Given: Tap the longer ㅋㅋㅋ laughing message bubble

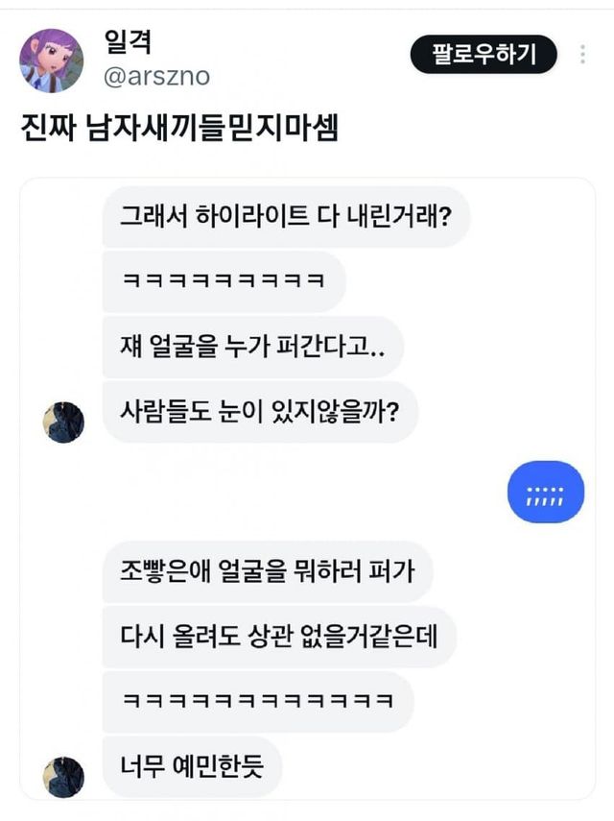Looking at the screenshot, I should tap(257, 701).
